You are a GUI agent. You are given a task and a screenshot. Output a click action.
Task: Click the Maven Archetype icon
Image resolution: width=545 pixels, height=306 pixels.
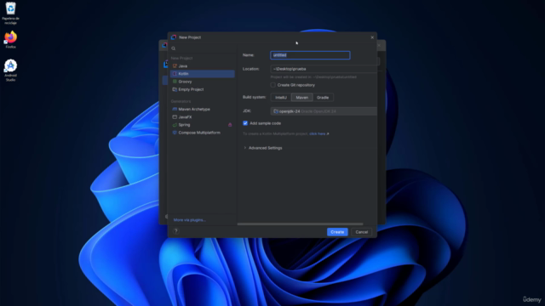click(x=175, y=109)
